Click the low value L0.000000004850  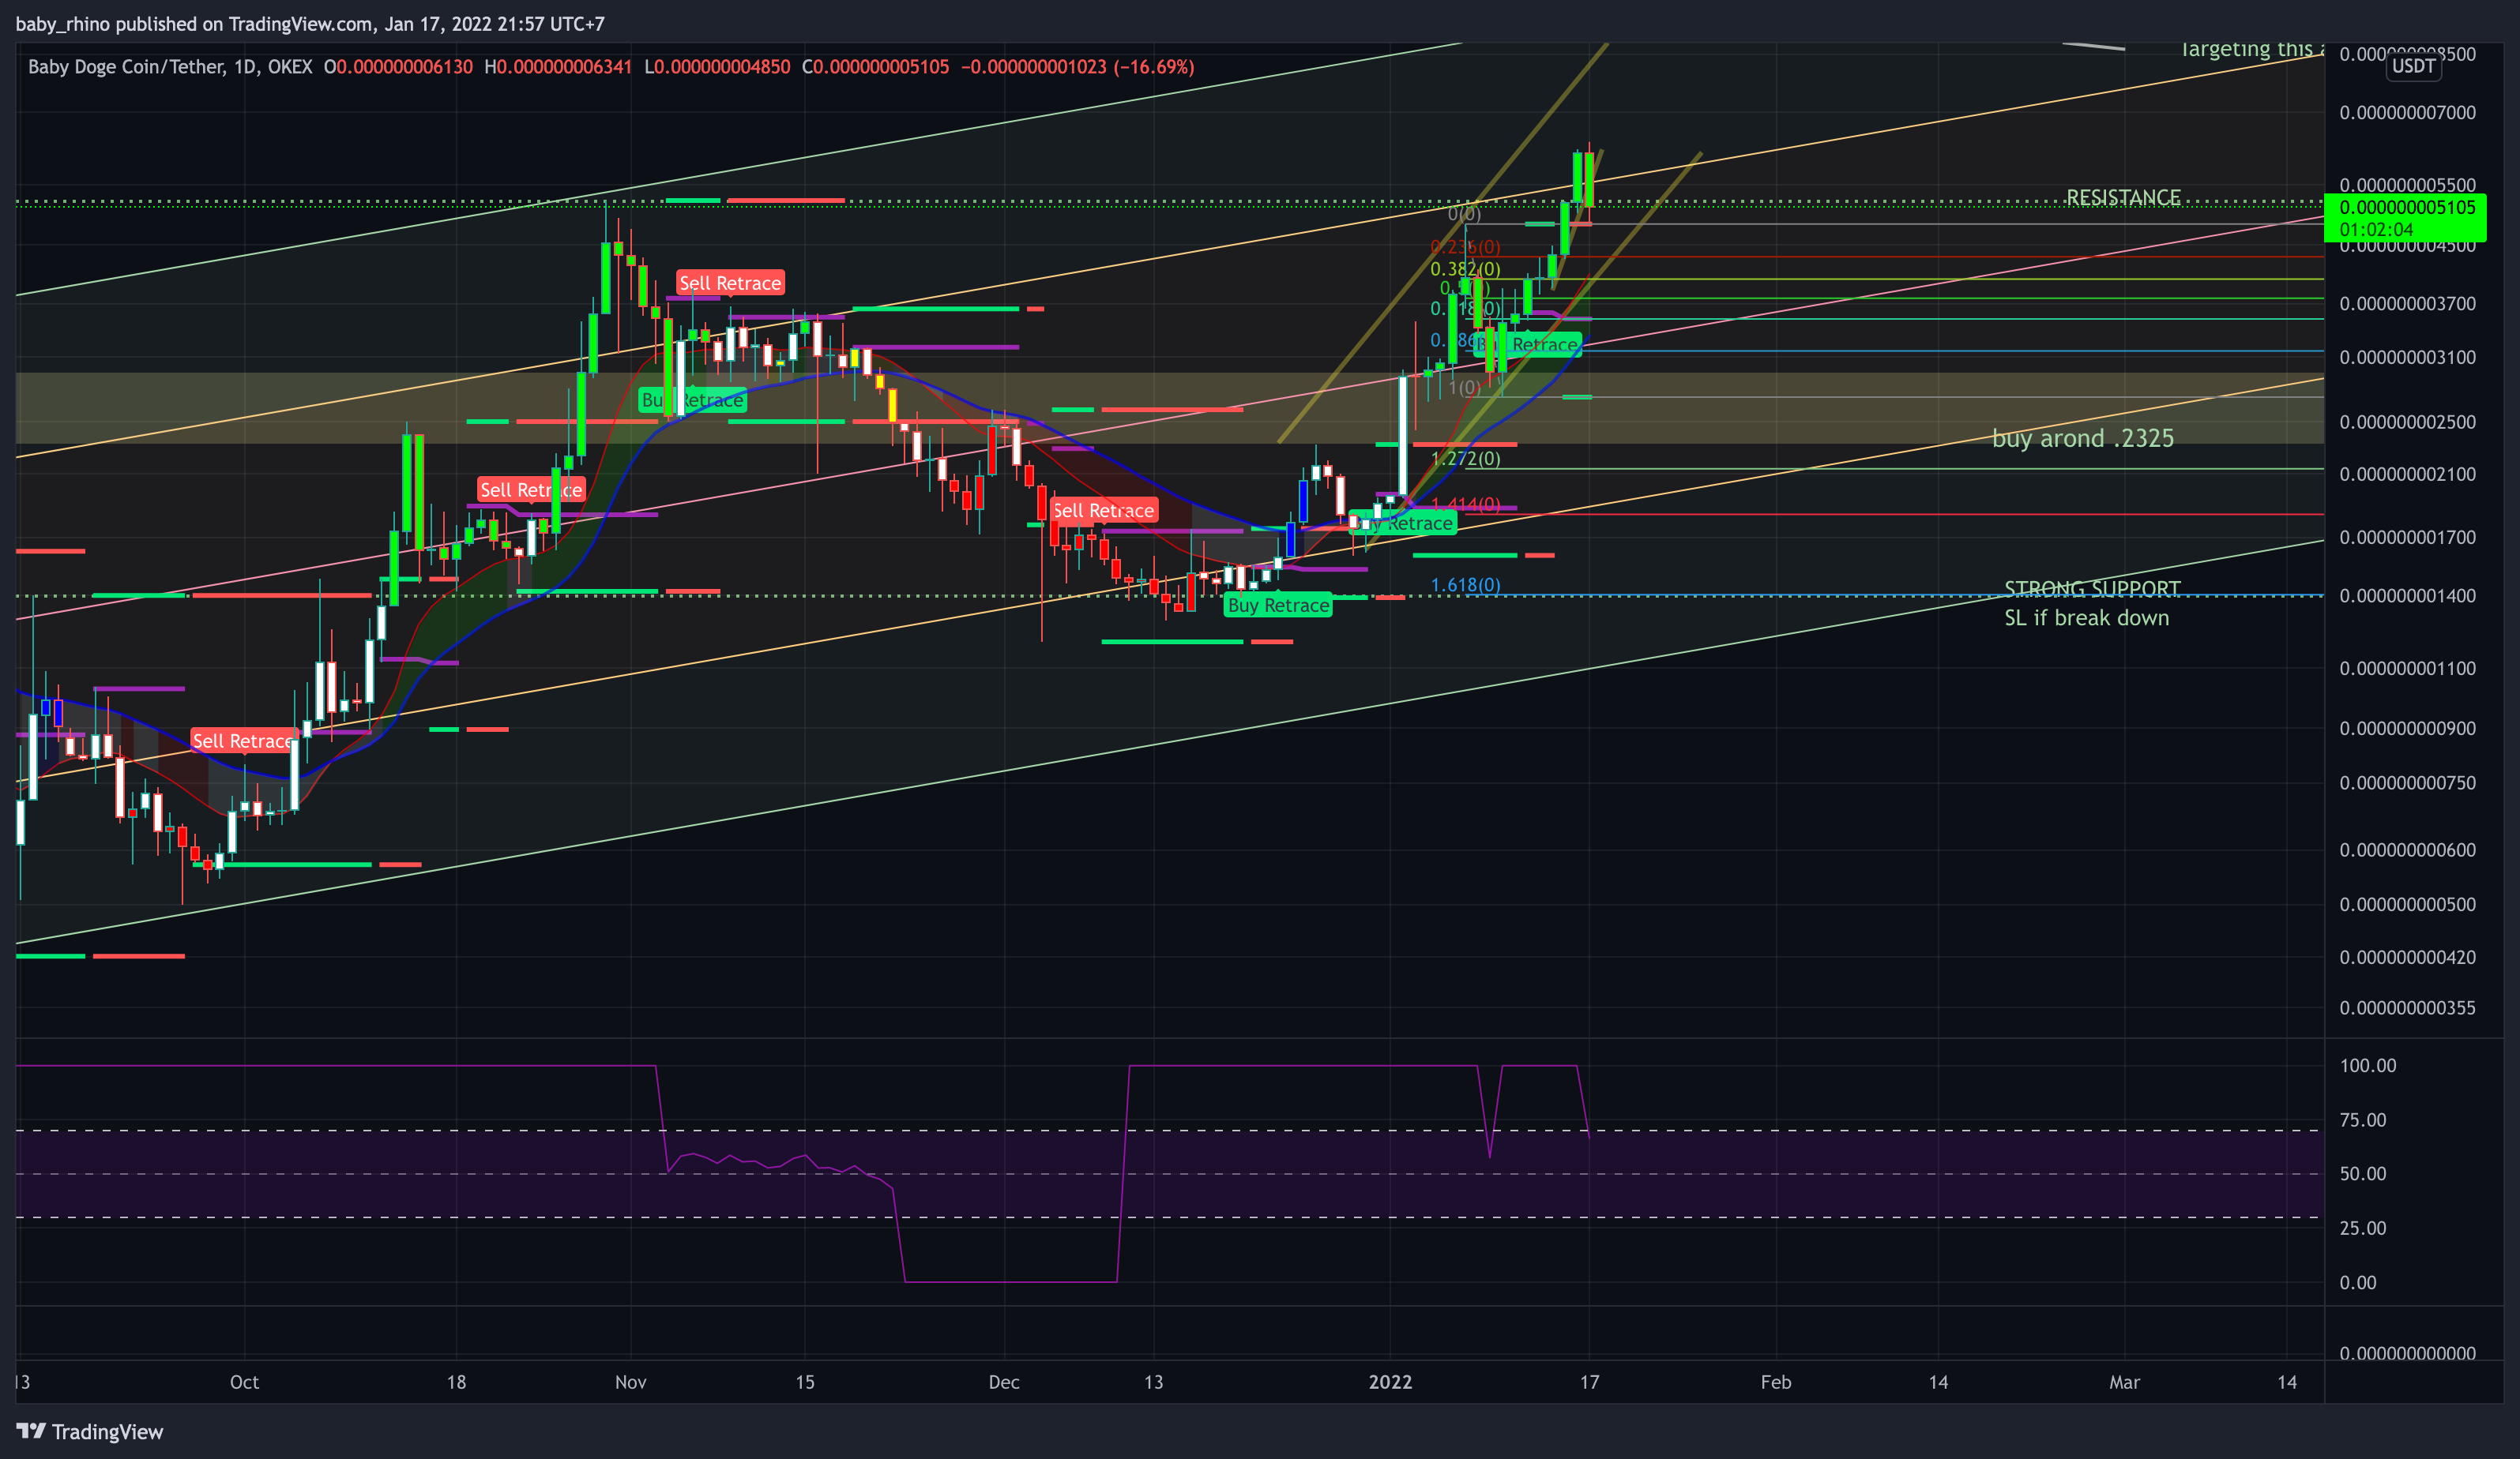point(717,67)
